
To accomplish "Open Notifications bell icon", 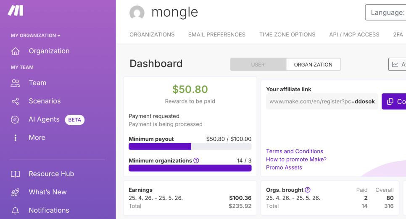I will pos(15,211).
